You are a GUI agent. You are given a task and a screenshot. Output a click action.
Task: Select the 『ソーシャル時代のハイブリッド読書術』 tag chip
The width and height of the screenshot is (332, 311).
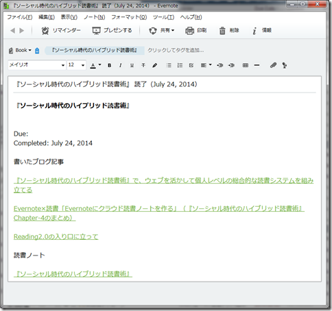pos(95,50)
